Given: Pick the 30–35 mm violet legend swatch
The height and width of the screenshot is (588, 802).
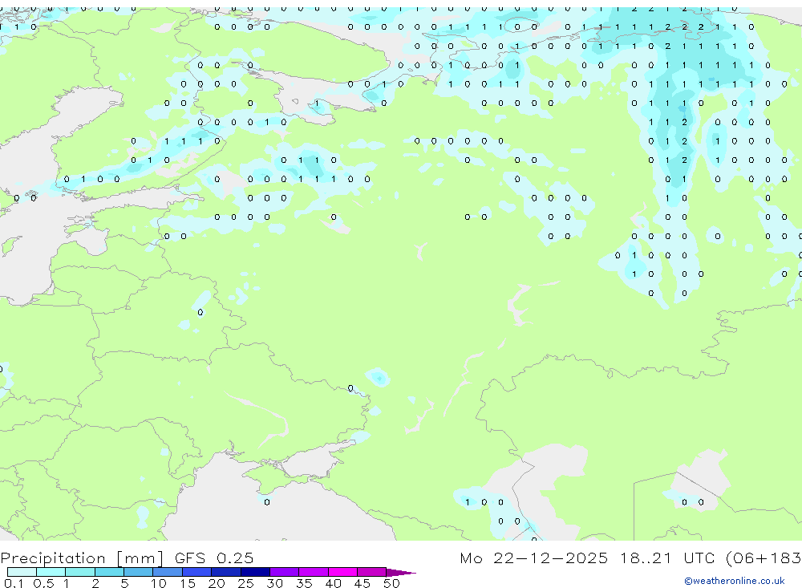Looking at the screenshot, I should (285, 572).
